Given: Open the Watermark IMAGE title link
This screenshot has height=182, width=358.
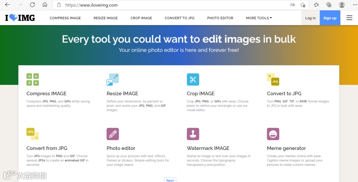Looking at the screenshot, I should coord(208,148).
